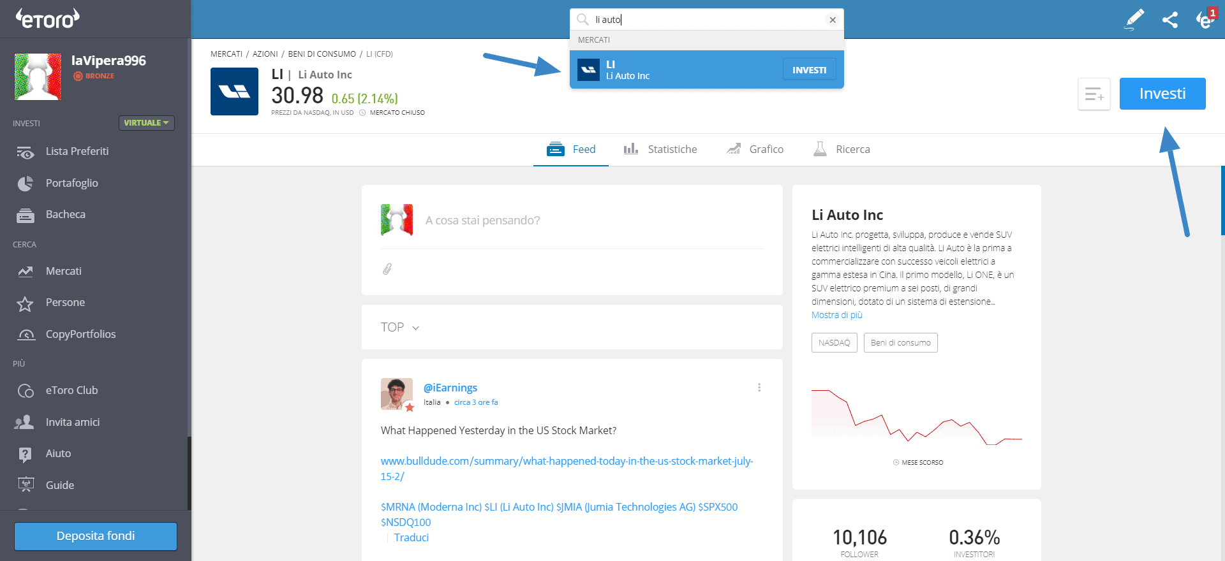The height and width of the screenshot is (561, 1225).
Task: Open the laVipera996 profile avatar
Action: [38, 76]
